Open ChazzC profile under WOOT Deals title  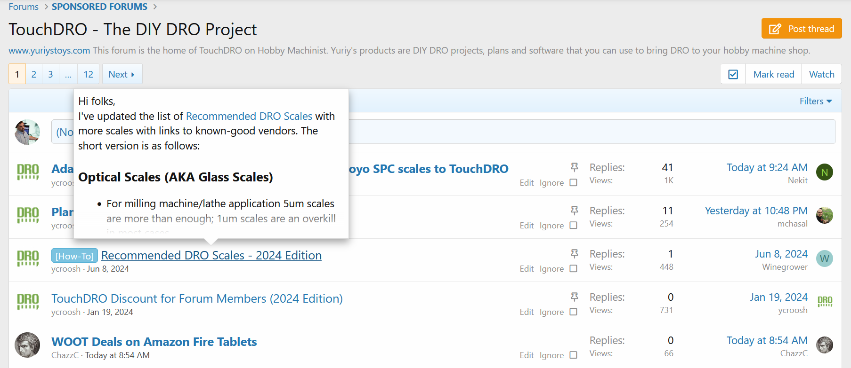pyautogui.click(x=65, y=355)
